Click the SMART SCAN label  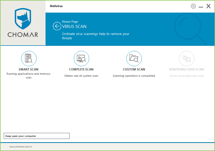coord(29,69)
